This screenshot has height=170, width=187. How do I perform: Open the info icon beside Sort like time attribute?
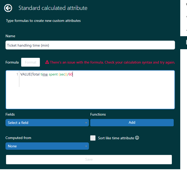137,138
